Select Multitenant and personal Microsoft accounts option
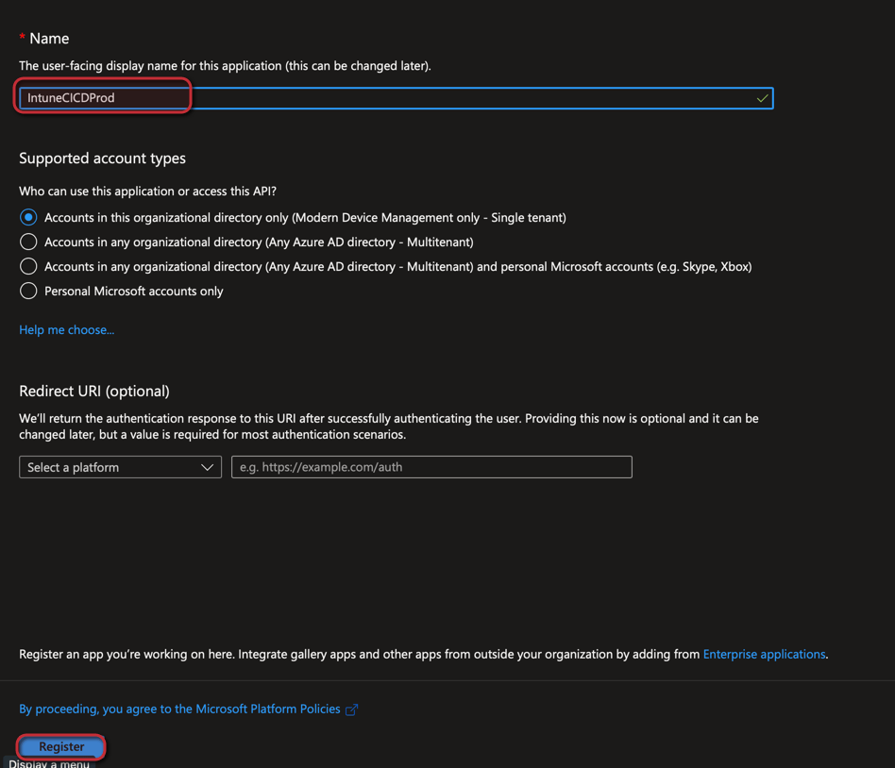 tap(28, 266)
